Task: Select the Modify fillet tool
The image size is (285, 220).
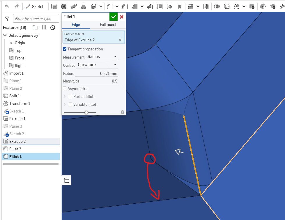Action: point(263,6)
